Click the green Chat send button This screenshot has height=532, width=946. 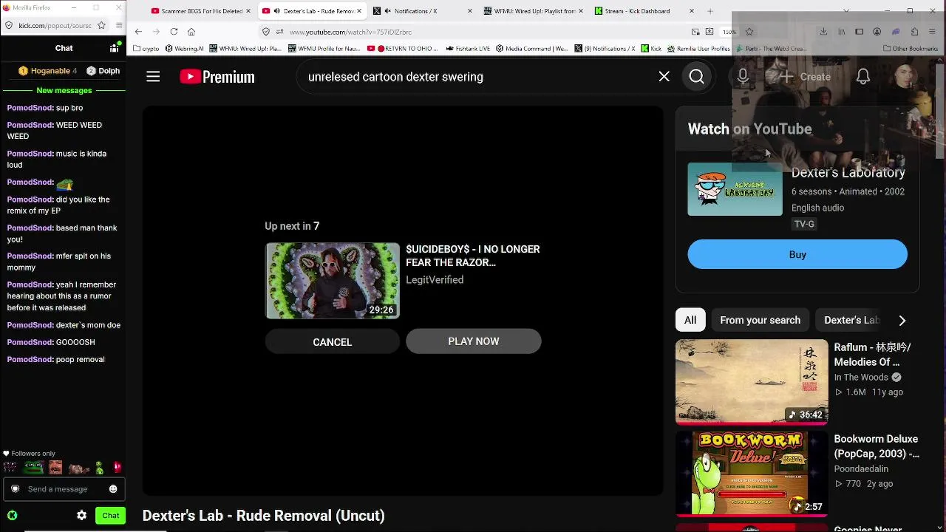(x=110, y=516)
